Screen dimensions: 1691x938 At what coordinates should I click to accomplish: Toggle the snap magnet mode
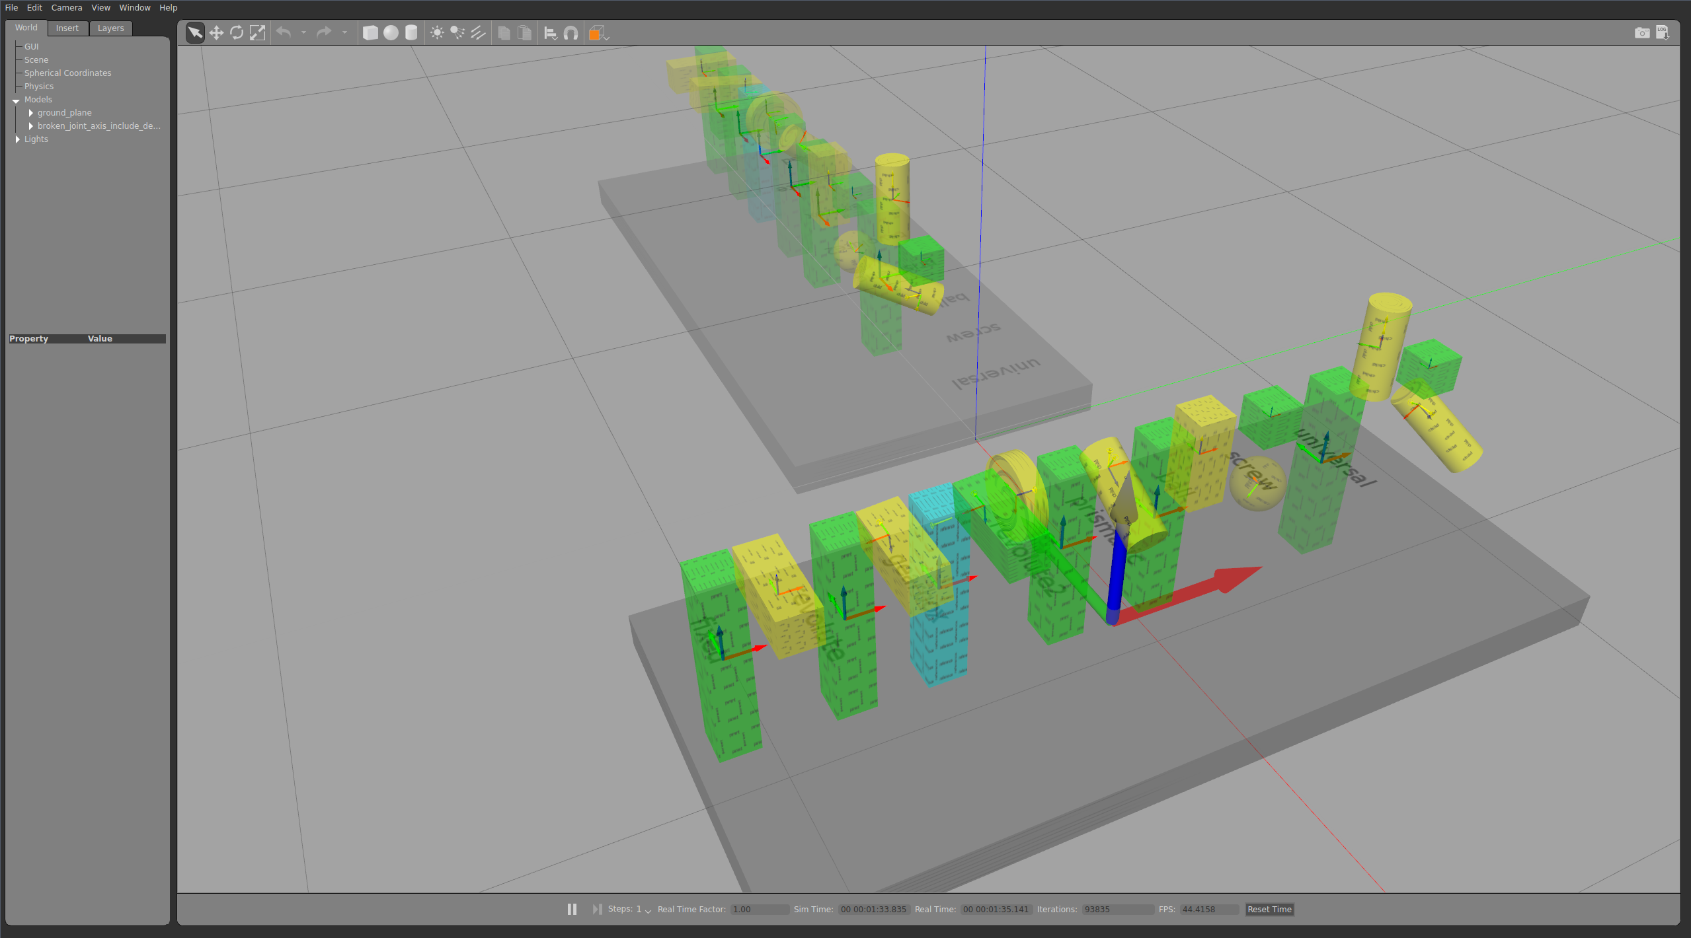coord(570,32)
